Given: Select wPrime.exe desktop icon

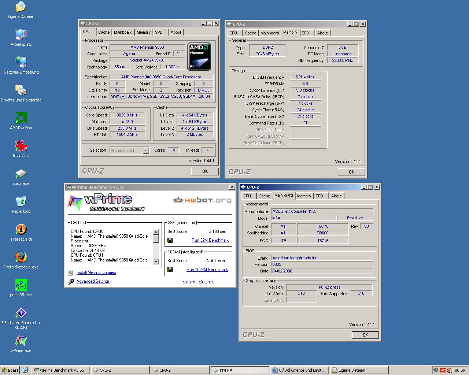Looking at the screenshot, I should coord(21,344).
